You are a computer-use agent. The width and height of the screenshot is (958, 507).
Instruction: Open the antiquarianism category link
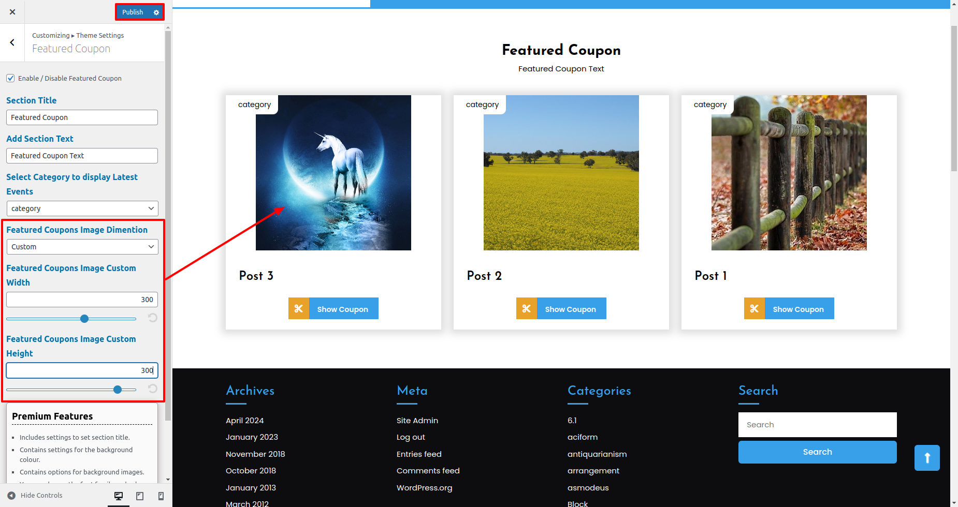click(x=597, y=454)
